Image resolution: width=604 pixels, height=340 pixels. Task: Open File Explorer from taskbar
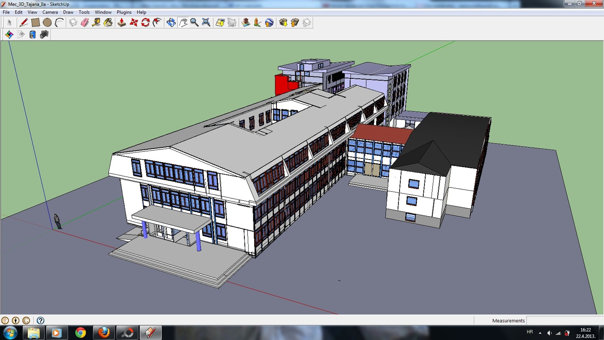(x=33, y=333)
